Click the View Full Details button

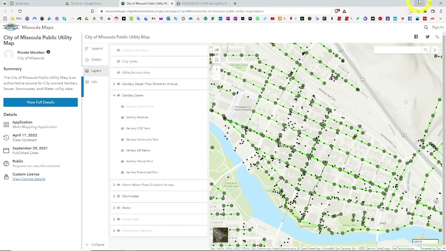tap(40, 102)
